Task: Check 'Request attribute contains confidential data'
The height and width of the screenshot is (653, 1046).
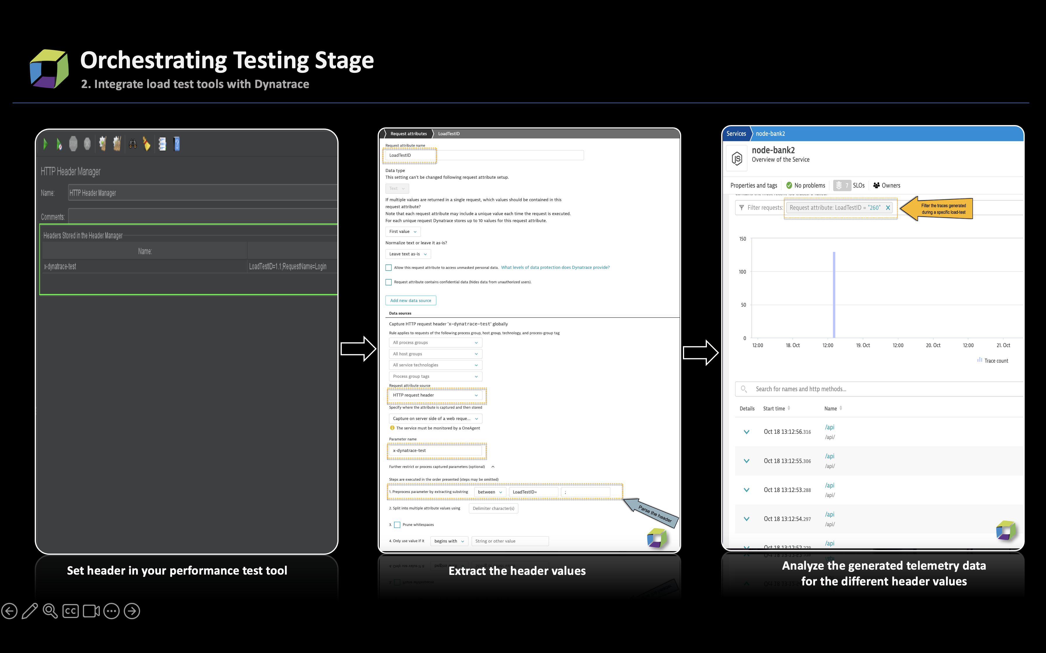Action: point(389,282)
